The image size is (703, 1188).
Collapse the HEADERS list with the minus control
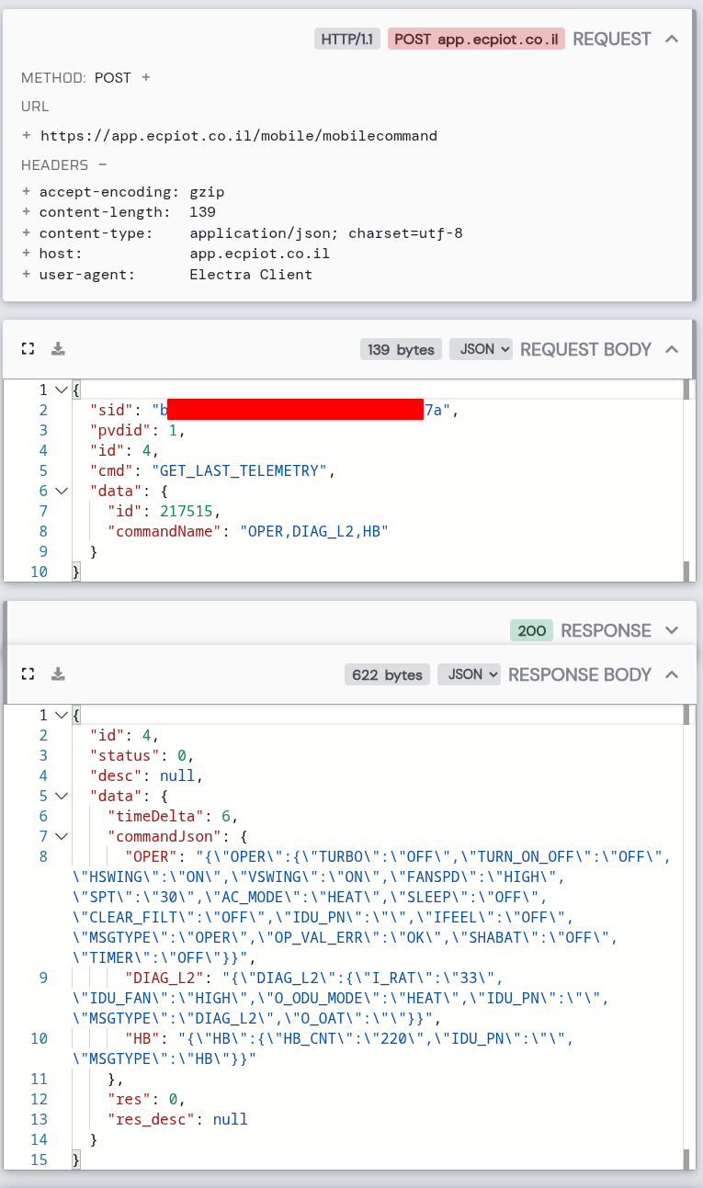point(104,165)
